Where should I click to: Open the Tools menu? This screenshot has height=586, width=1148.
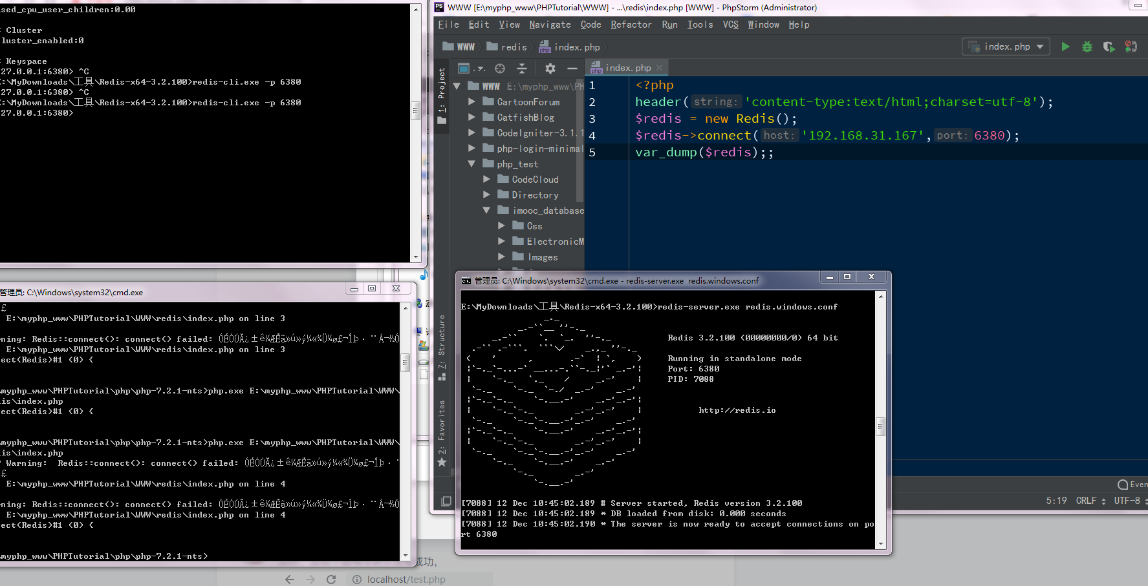coord(700,25)
